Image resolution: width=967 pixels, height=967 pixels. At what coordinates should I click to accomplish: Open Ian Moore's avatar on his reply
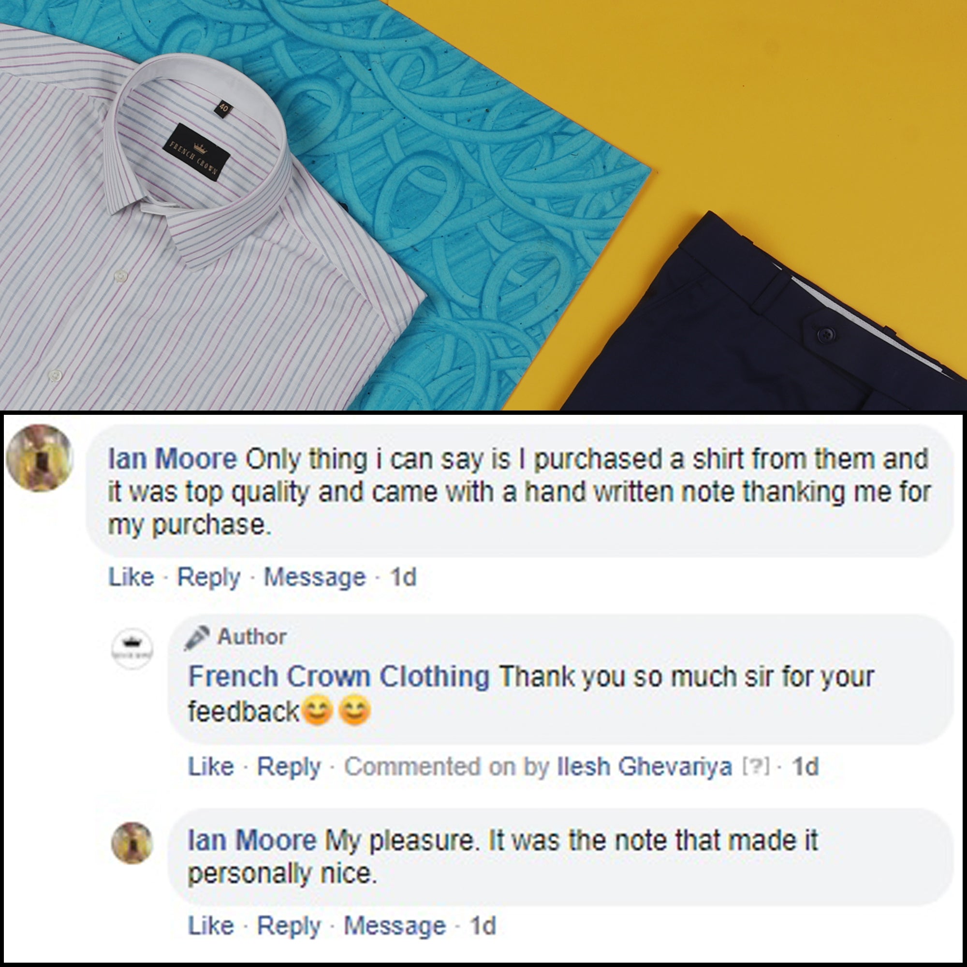click(132, 843)
